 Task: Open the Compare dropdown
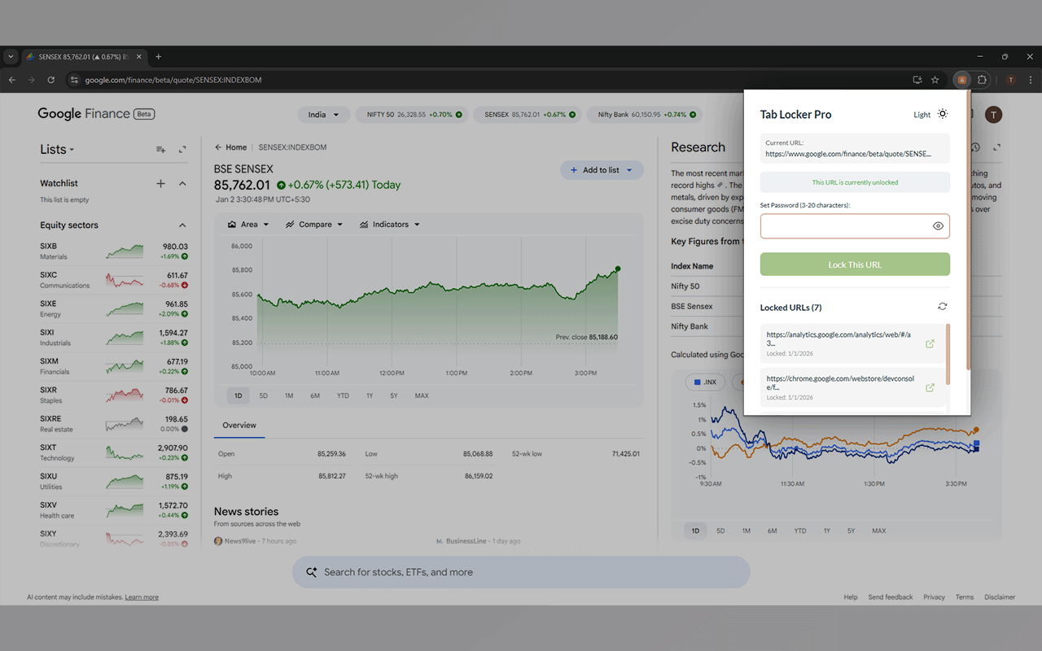tap(314, 225)
